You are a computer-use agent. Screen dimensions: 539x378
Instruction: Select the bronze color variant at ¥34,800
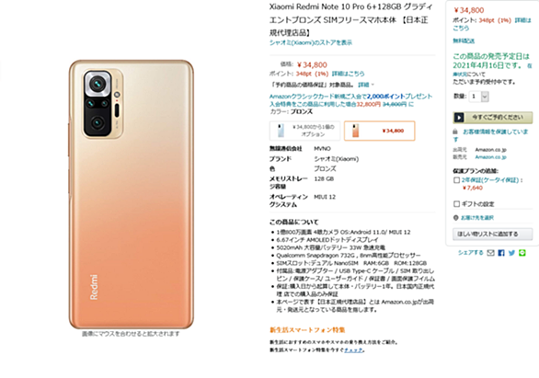tap(380, 131)
